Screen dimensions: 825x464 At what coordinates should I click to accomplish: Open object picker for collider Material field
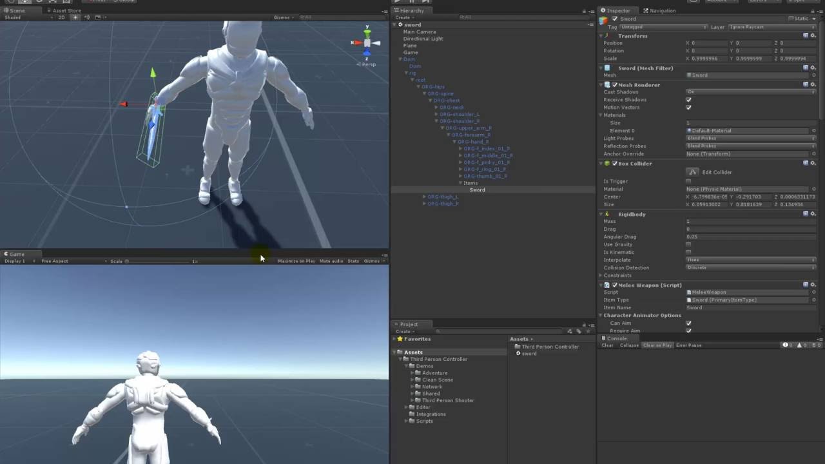pyautogui.click(x=813, y=189)
